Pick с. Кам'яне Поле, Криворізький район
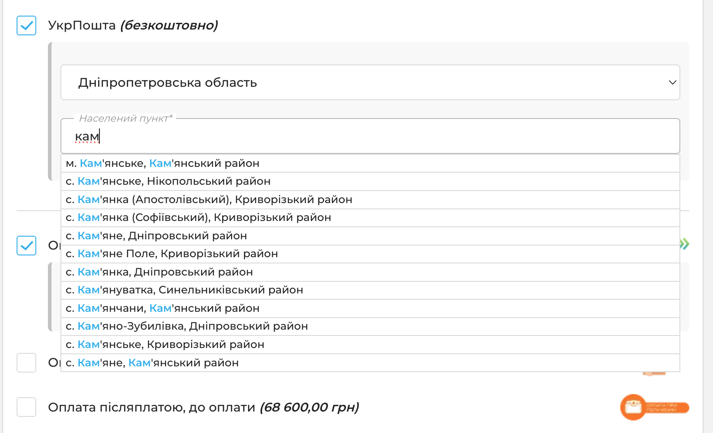Image resolution: width=713 pixels, height=433 pixels. [370, 254]
